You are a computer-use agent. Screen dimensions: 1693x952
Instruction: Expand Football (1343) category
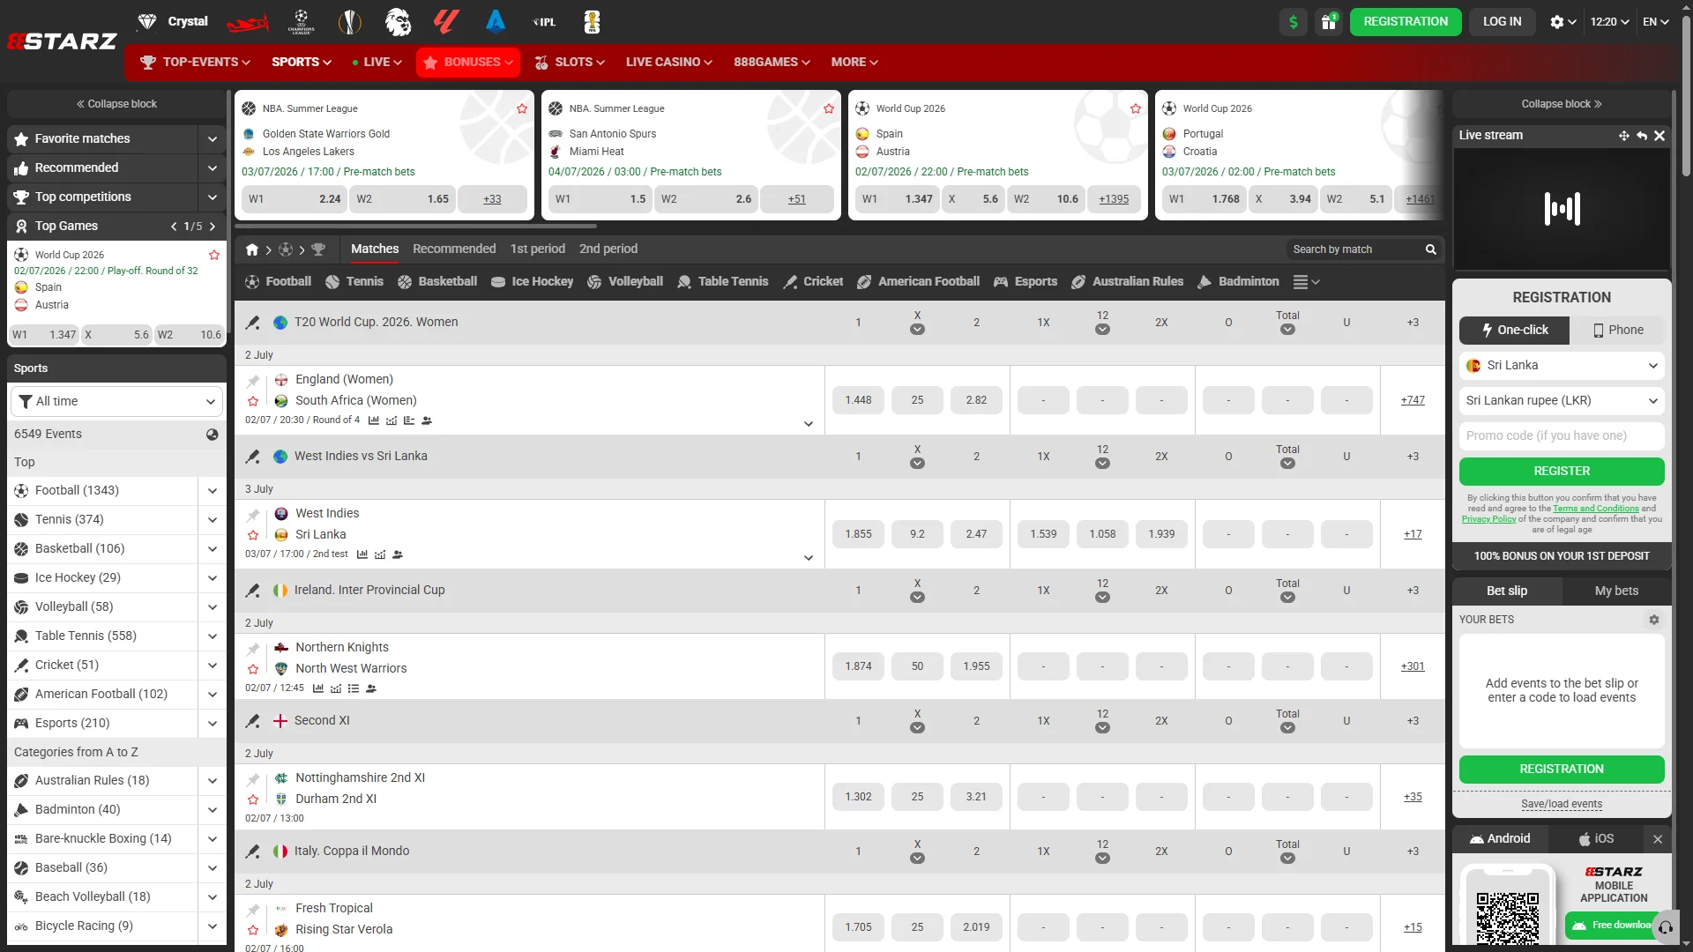pyautogui.click(x=213, y=491)
